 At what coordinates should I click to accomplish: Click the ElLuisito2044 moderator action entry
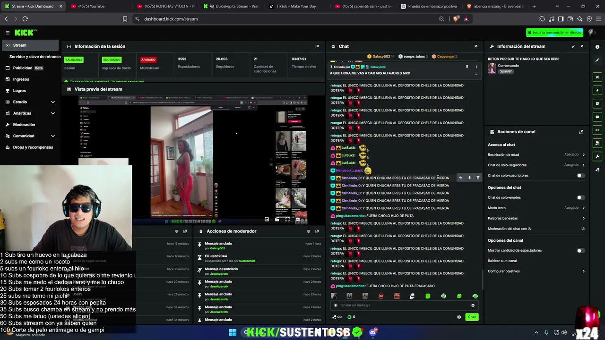pos(259,258)
